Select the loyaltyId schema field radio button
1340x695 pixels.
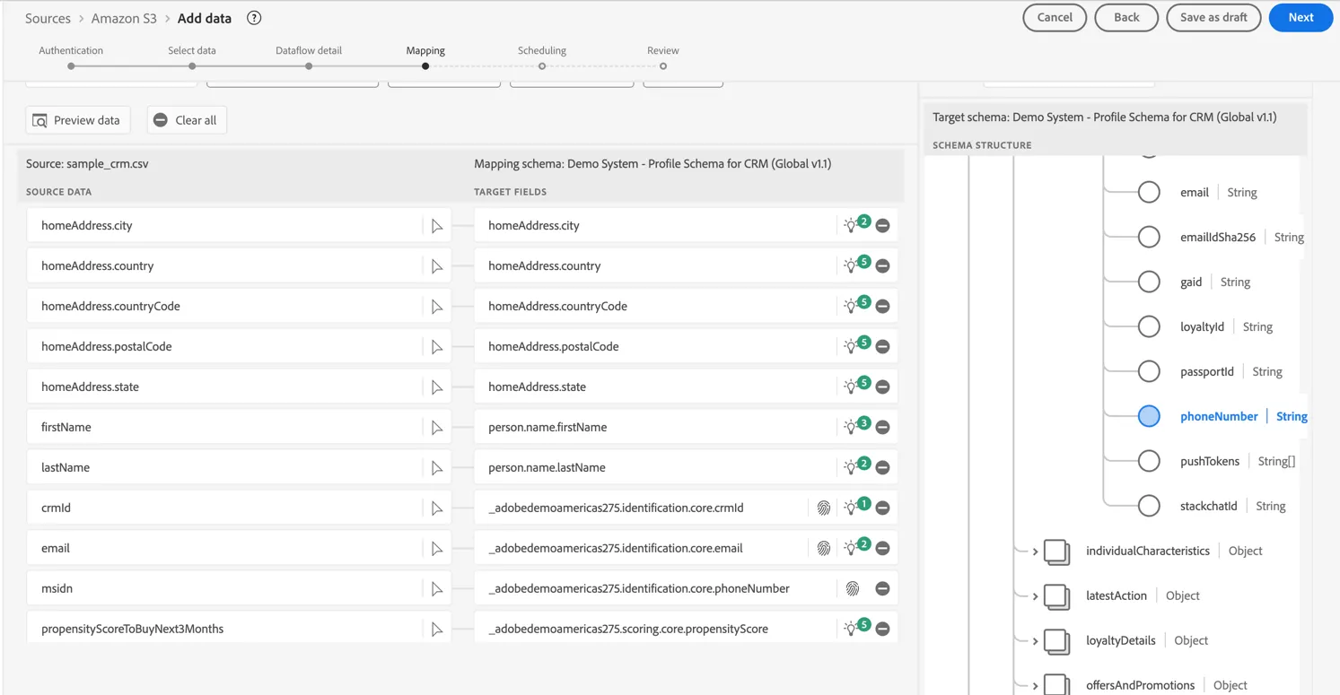coord(1149,326)
